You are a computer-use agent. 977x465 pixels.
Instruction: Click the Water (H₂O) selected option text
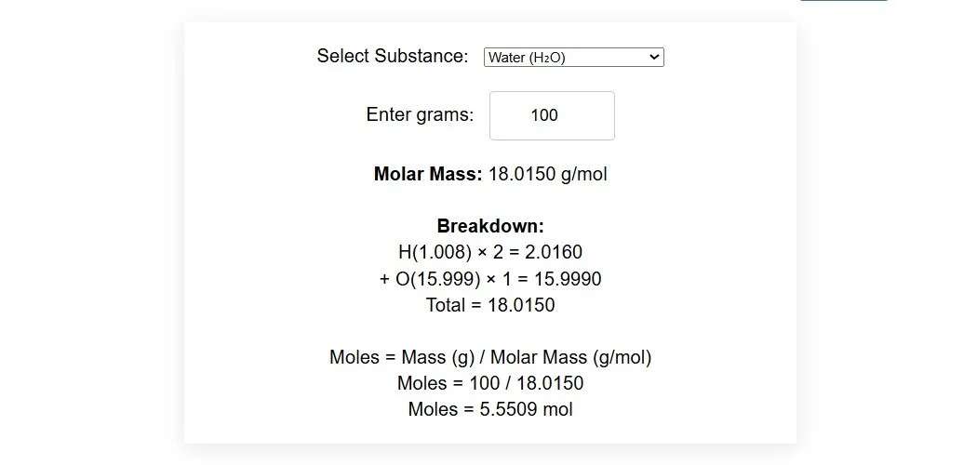pos(527,58)
